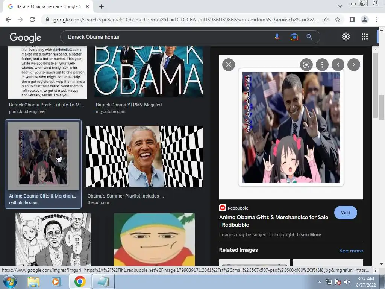Share this page using the share icon
Image resolution: width=385 pixels, height=289 pixels.
coord(326,20)
